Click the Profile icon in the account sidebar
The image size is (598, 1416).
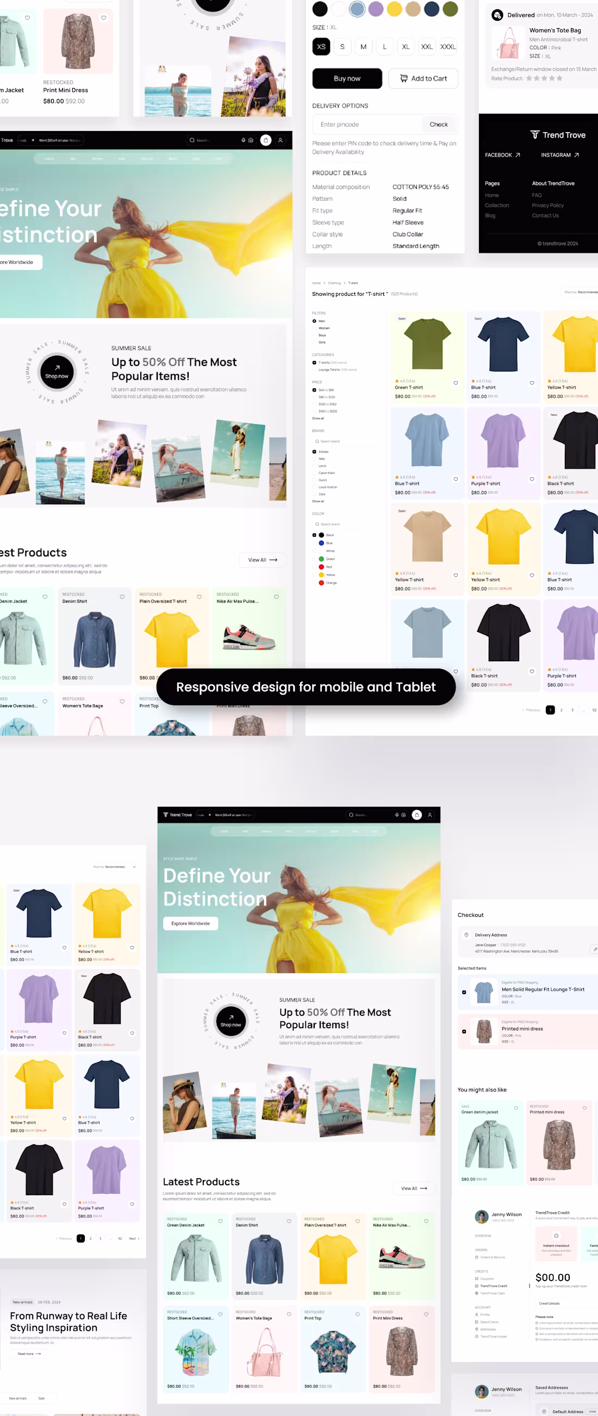coord(477,1315)
